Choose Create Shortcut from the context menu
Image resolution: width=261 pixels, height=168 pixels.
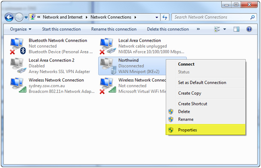(x=206, y=104)
